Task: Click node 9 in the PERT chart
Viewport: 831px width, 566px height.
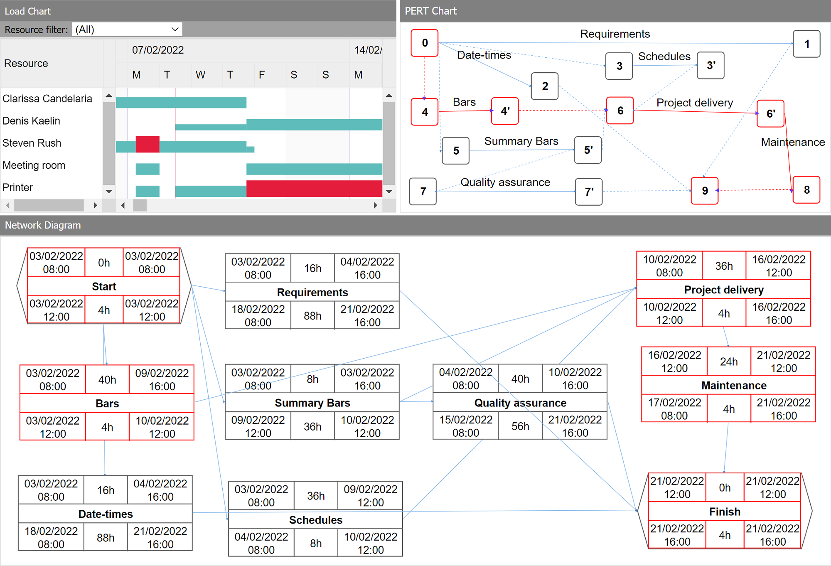Action: (x=704, y=191)
